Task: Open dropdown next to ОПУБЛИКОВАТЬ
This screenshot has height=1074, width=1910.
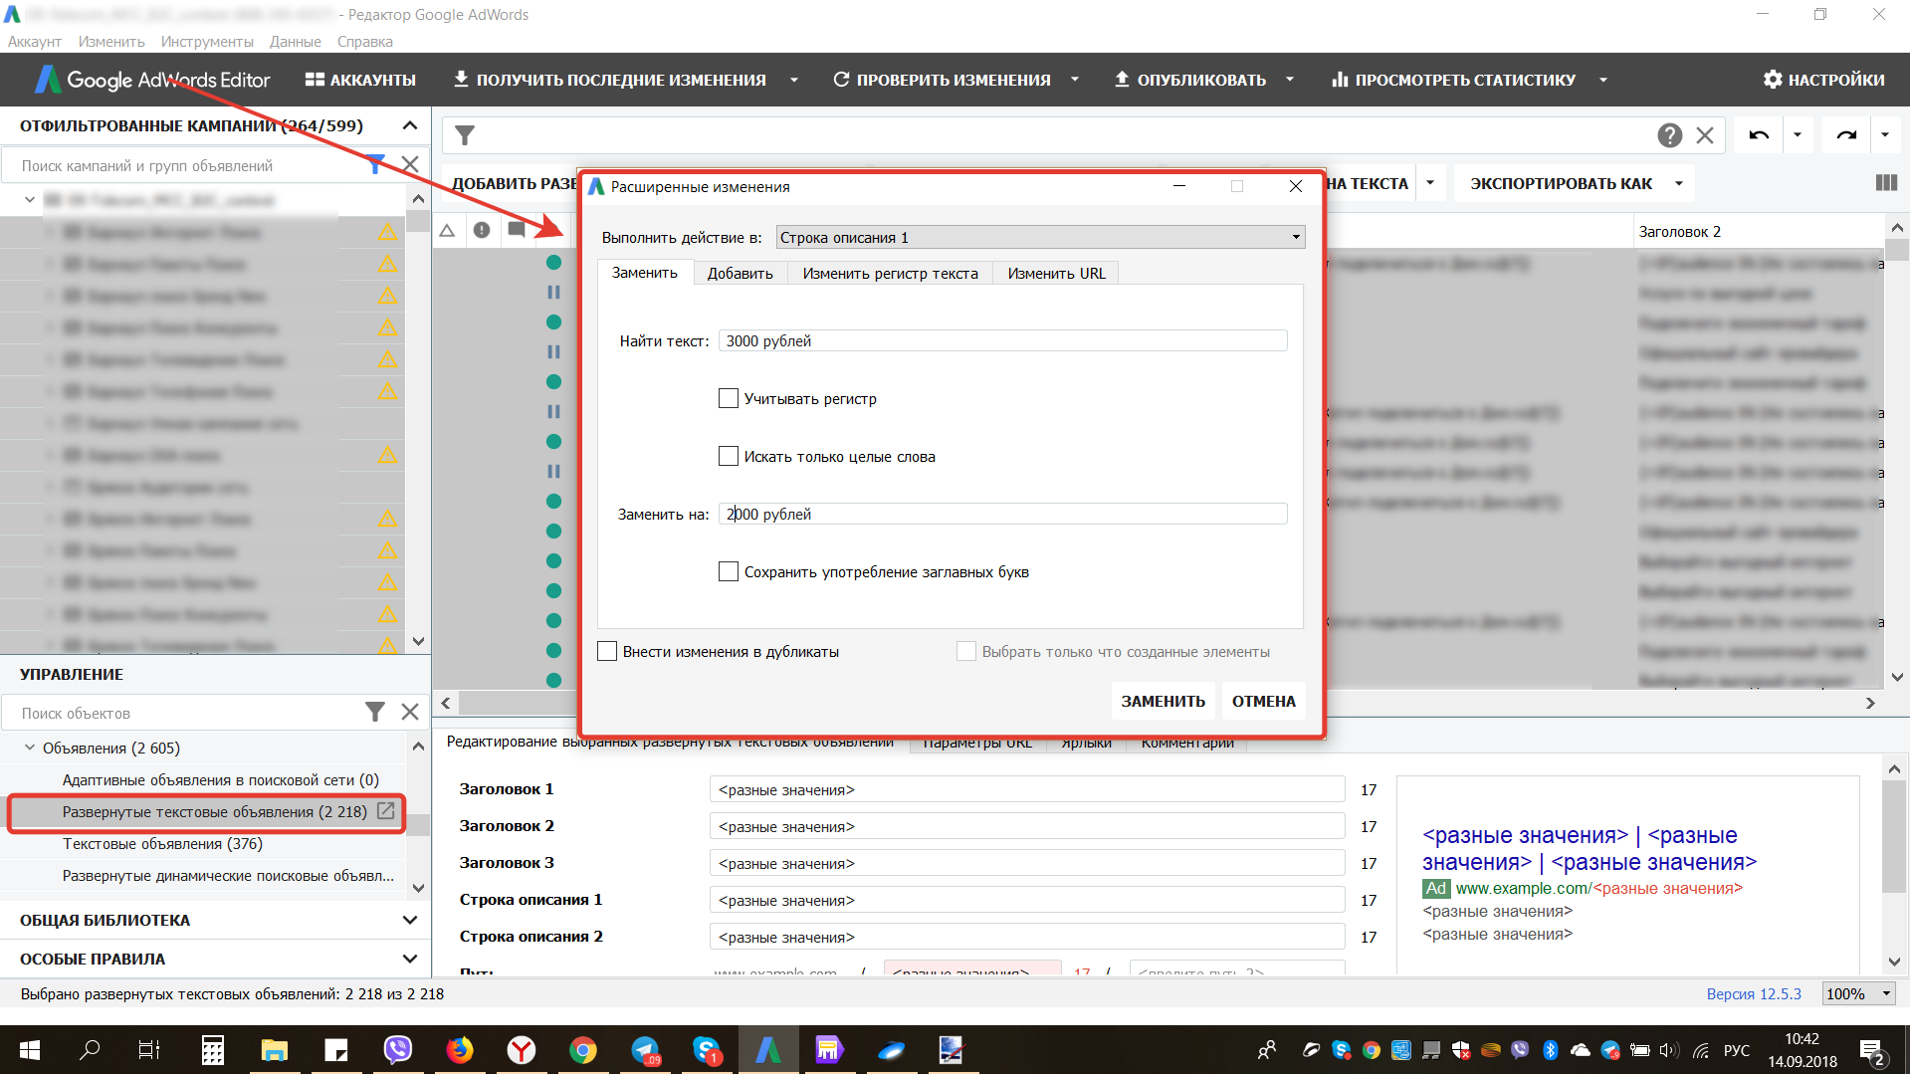Action: 1289,80
